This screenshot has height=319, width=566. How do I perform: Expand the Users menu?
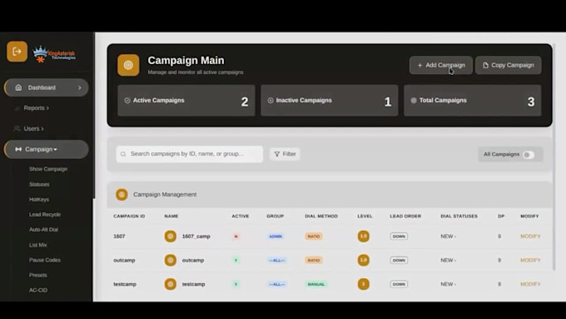coord(33,128)
